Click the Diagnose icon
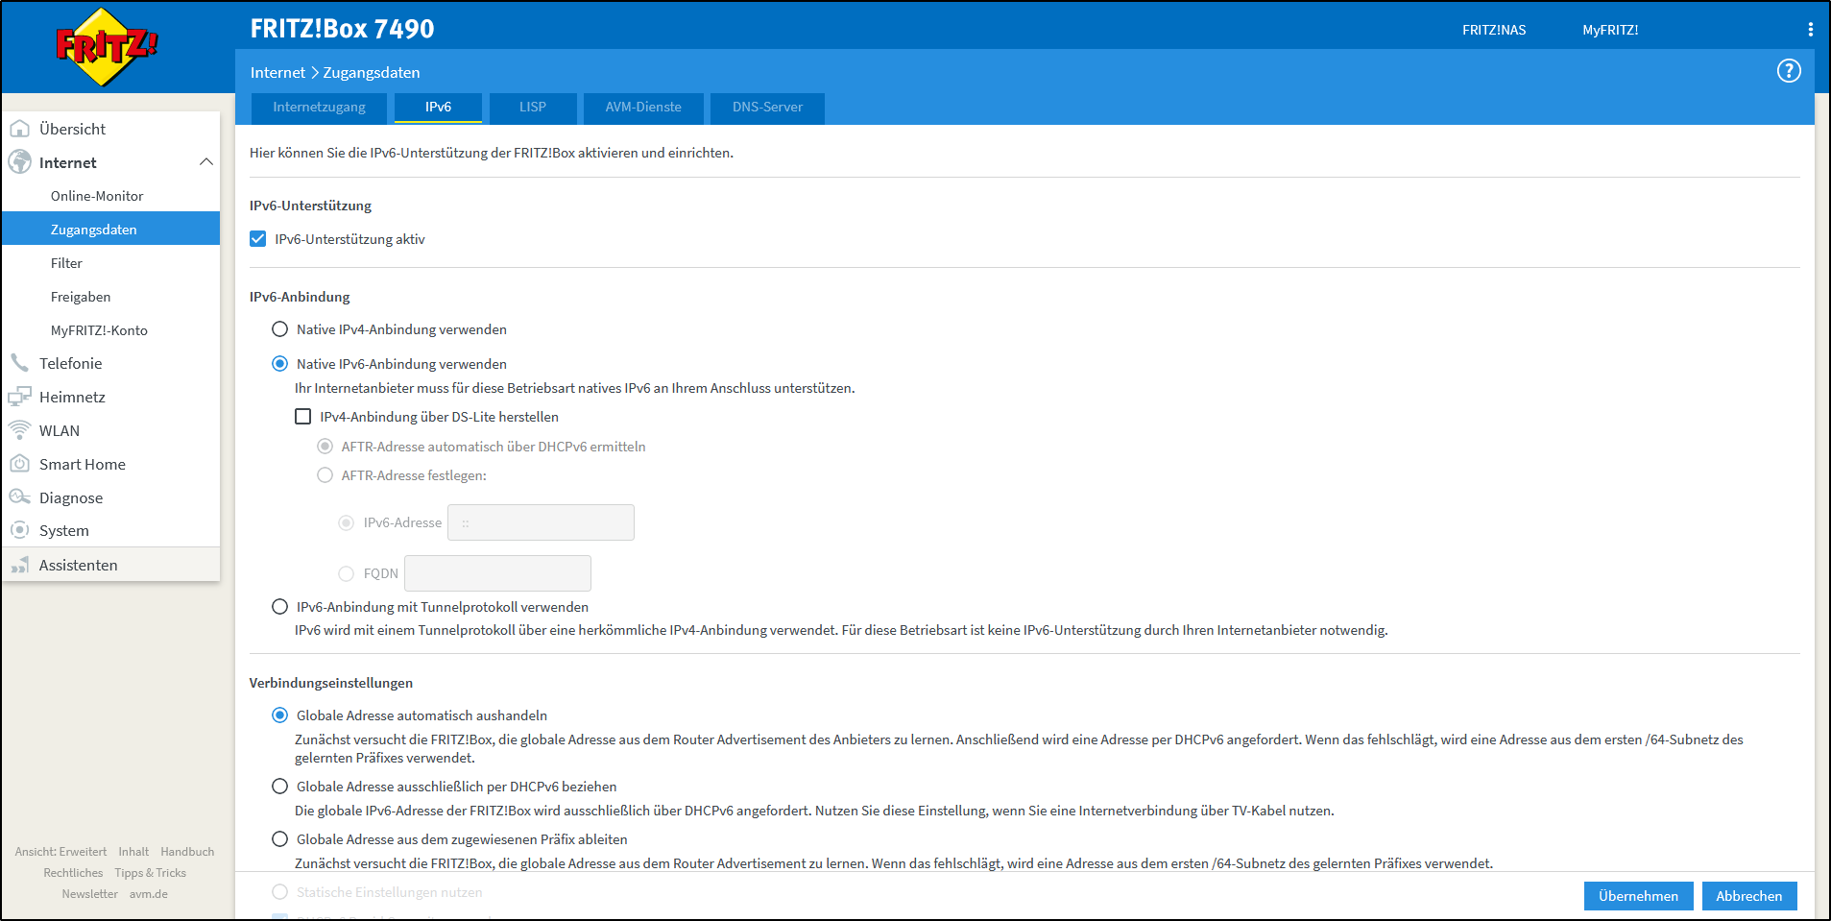1831x921 pixels. click(x=19, y=497)
